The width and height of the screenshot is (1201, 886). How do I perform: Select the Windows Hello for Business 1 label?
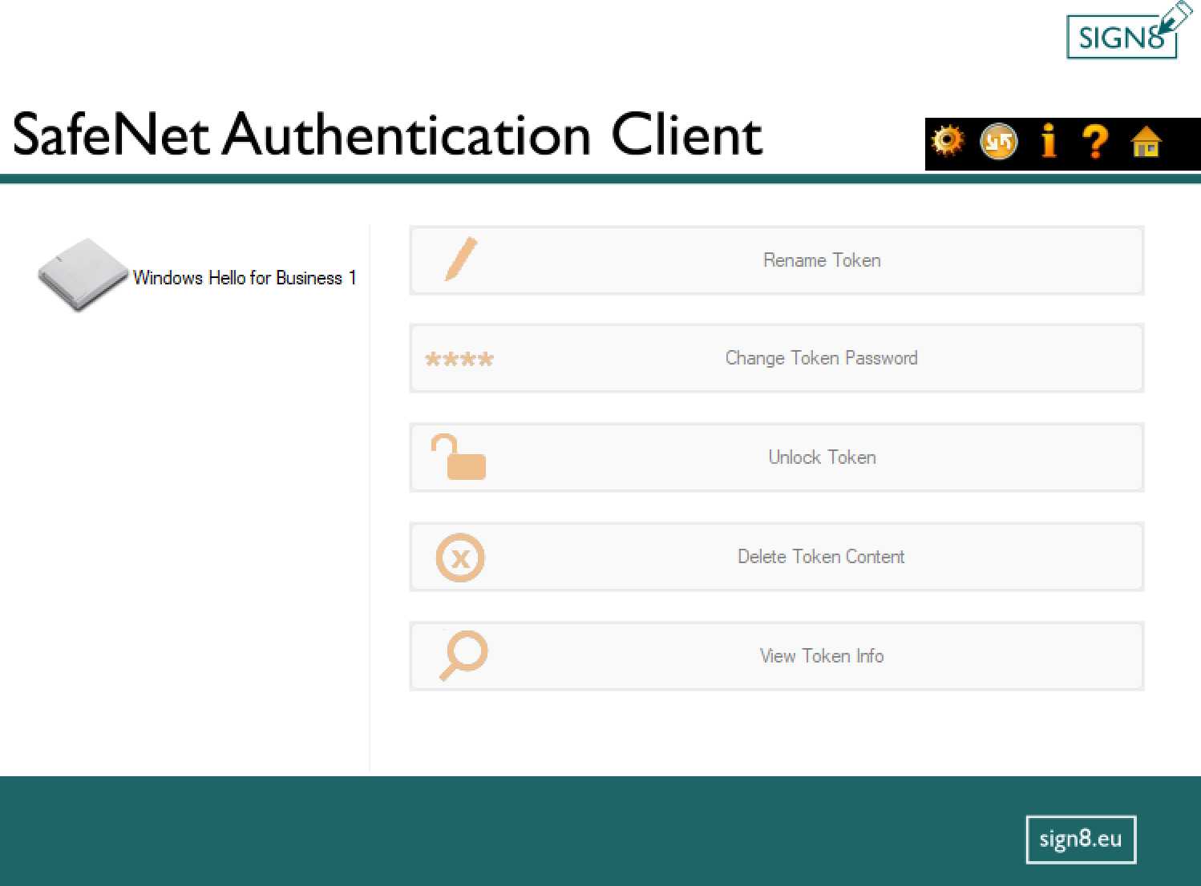[245, 278]
